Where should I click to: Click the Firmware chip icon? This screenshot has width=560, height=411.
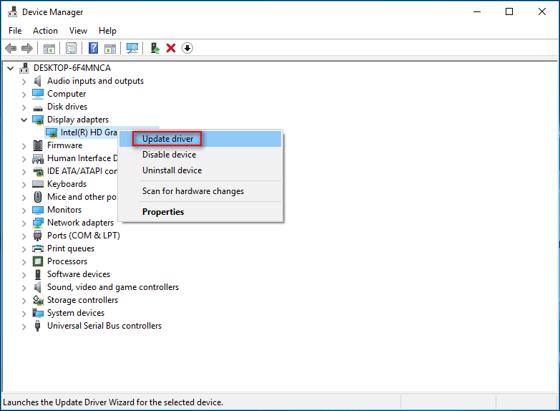coord(38,145)
